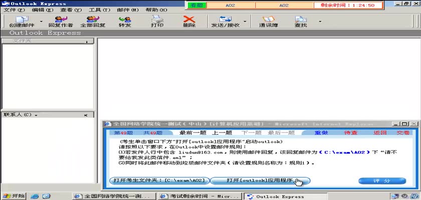Viewport: 421px width, 200px height.
Task: Click the 共49题 total questions label
Action: [153, 132]
